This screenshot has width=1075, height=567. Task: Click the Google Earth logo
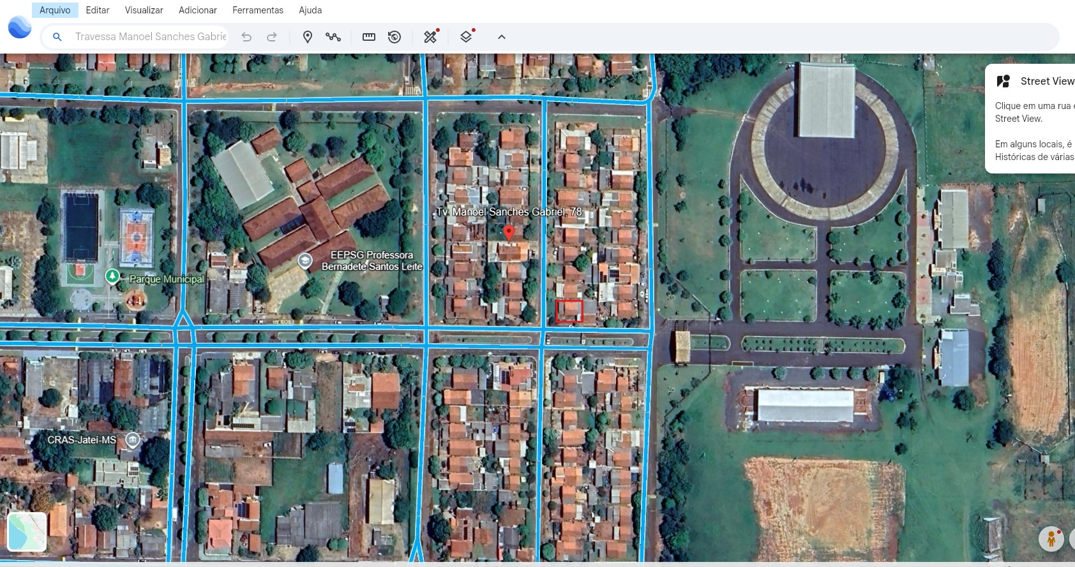point(20,27)
